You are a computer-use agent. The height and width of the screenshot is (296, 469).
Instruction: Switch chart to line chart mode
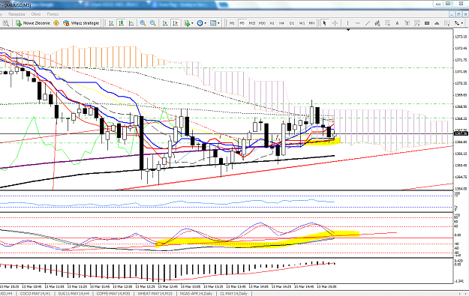(131, 23)
